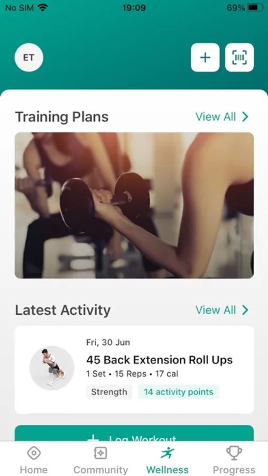Tap the Home tab icon

[34, 453]
